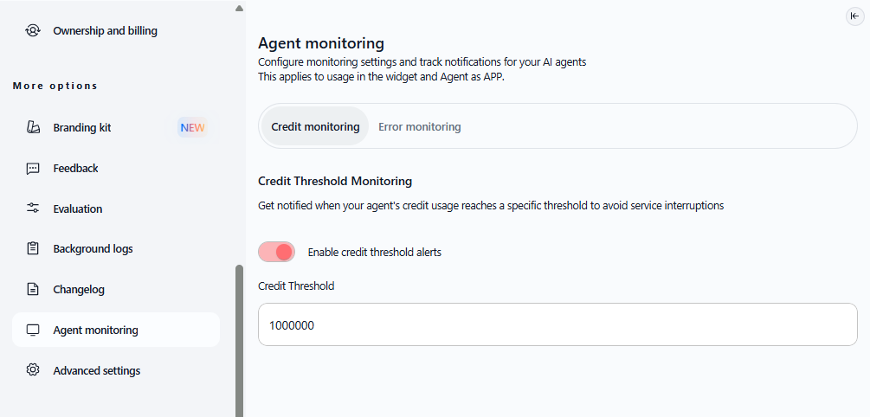This screenshot has height=417, width=870.
Task: Click the NEW badge beside Branding kit
Action: [x=192, y=128]
